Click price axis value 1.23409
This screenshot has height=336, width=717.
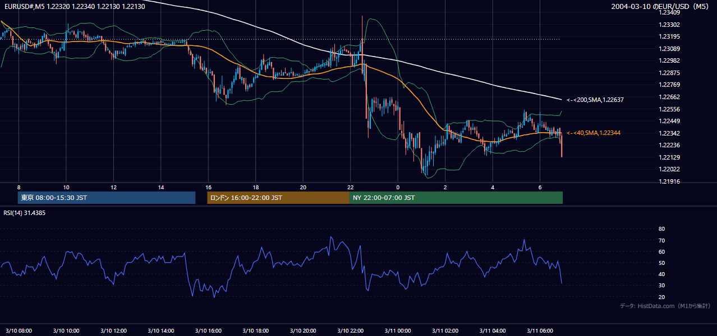[668, 12]
